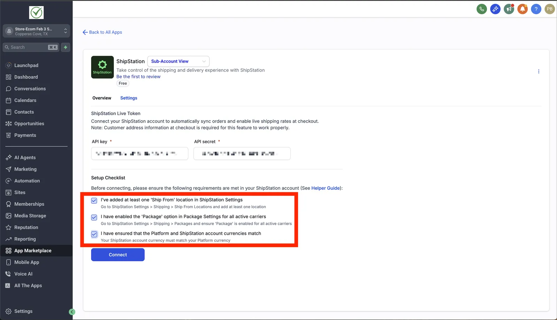Click the Free pricing badge
The width and height of the screenshot is (557, 320).
click(123, 83)
